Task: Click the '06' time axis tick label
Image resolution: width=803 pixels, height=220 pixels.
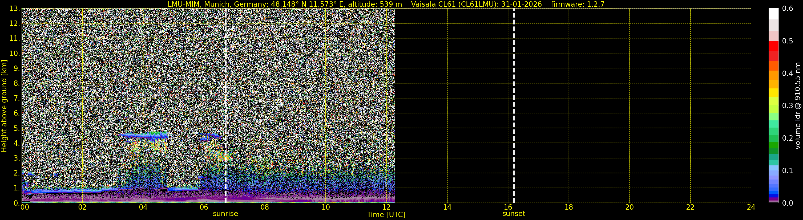Action: pos(204,207)
